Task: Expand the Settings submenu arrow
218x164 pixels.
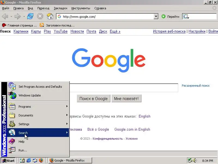Action: [x=67, y=124]
